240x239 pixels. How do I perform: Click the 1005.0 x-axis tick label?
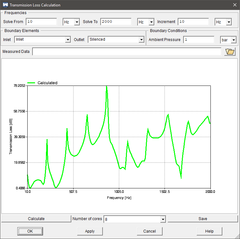(x=119, y=192)
